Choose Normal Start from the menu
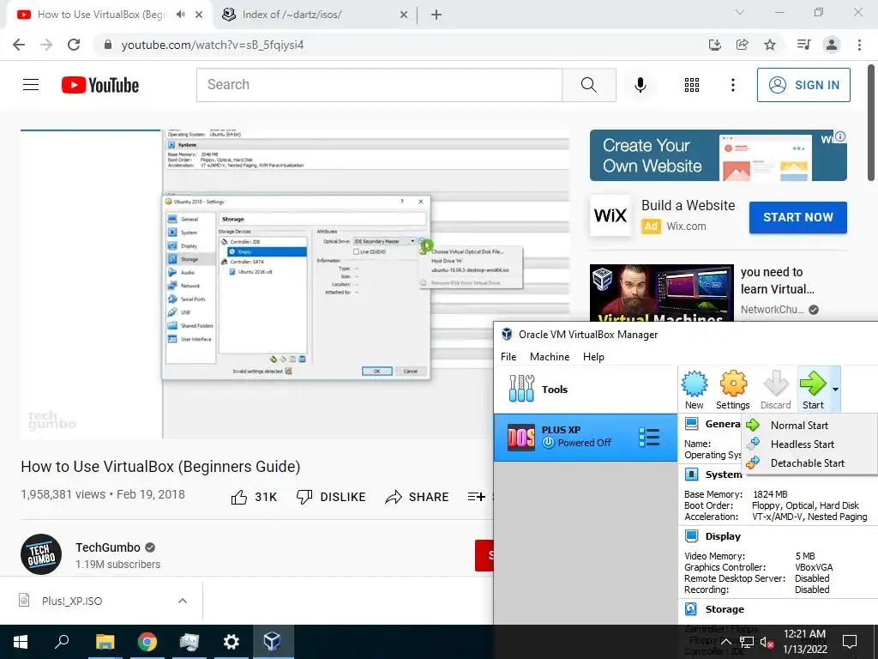The width and height of the screenshot is (878, 659). 798,426
